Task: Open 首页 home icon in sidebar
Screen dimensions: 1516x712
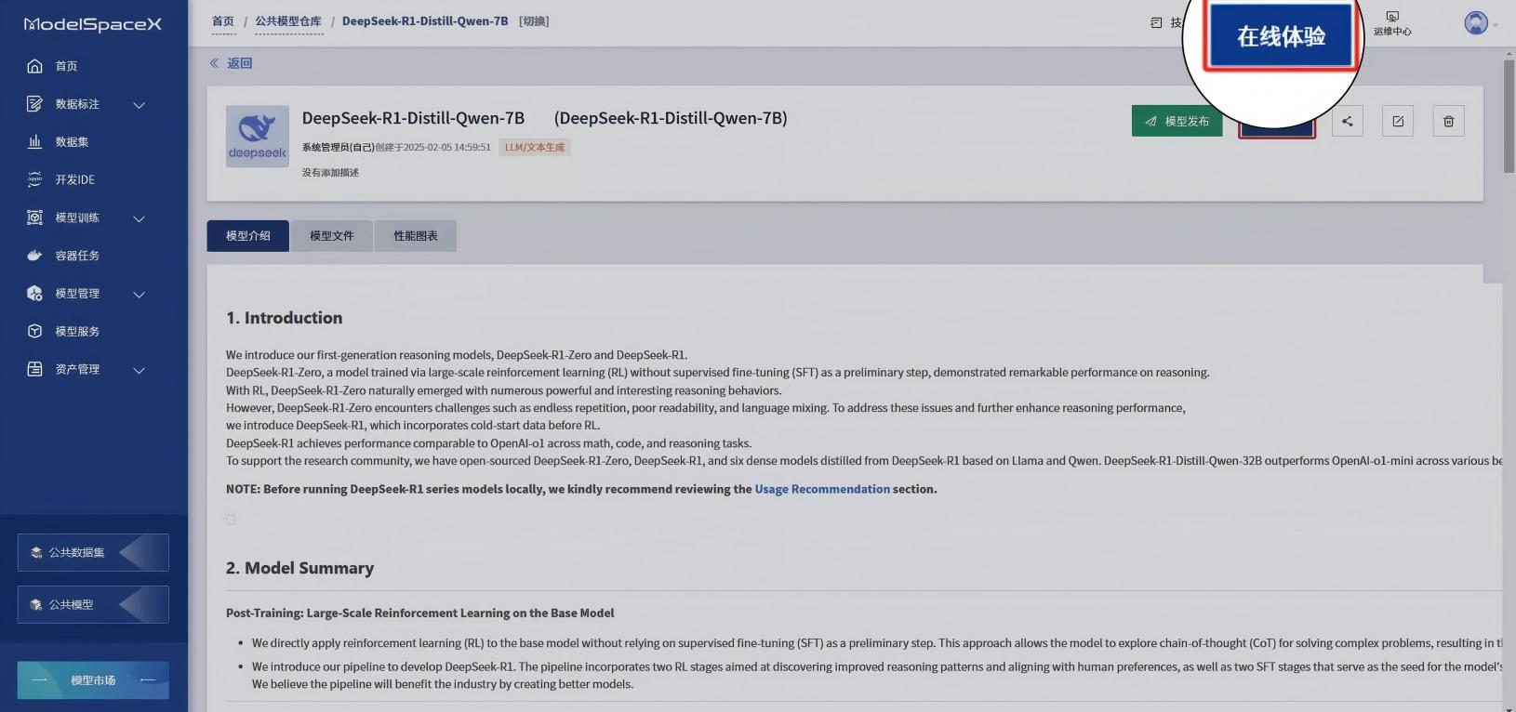Action: (34, 66)
